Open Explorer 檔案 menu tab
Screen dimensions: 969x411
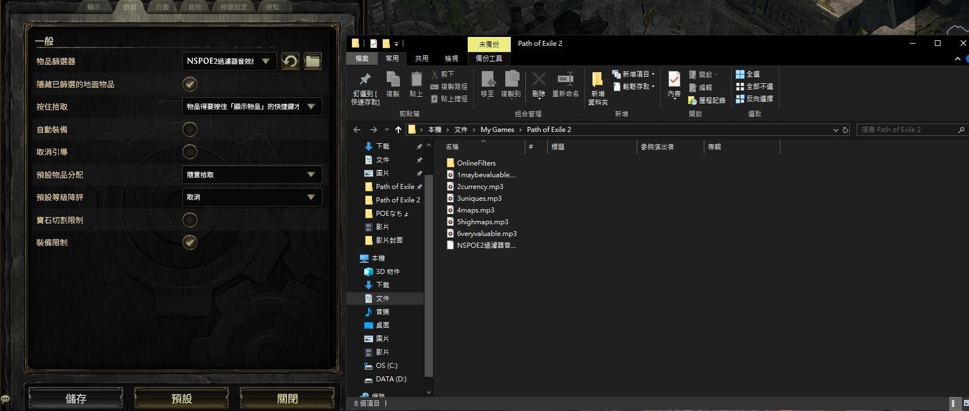pyautogui.click(x=362, y=58)
